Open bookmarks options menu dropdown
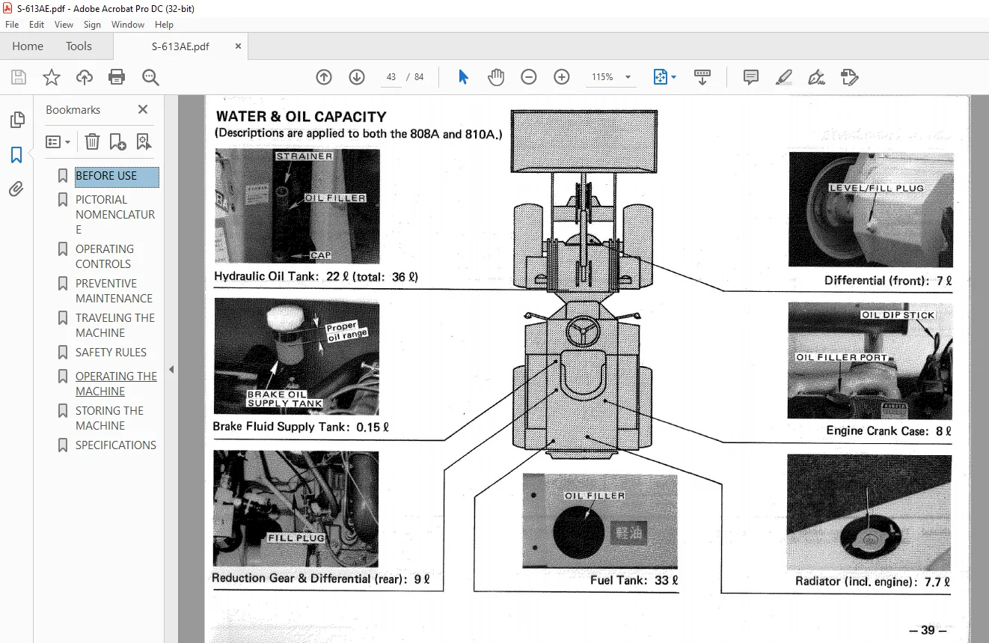This screenshot has width=989, height=643. point(58,141)
